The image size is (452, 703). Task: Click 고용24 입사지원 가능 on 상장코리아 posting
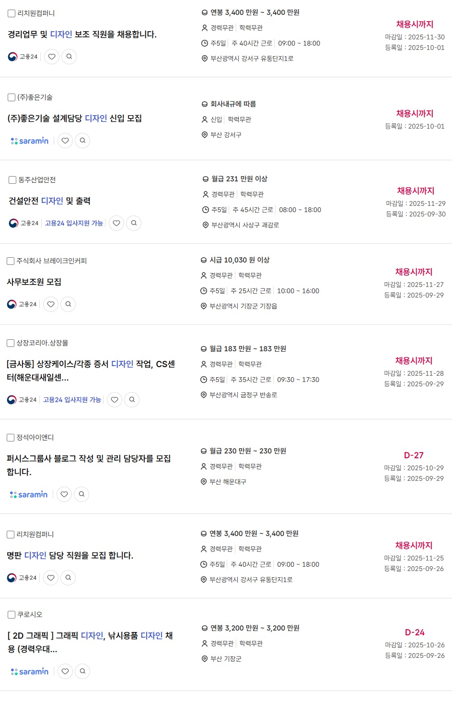(72, 400)
